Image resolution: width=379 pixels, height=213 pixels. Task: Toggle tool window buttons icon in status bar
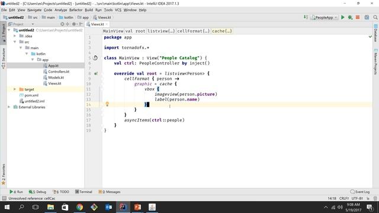click(4, 198)
